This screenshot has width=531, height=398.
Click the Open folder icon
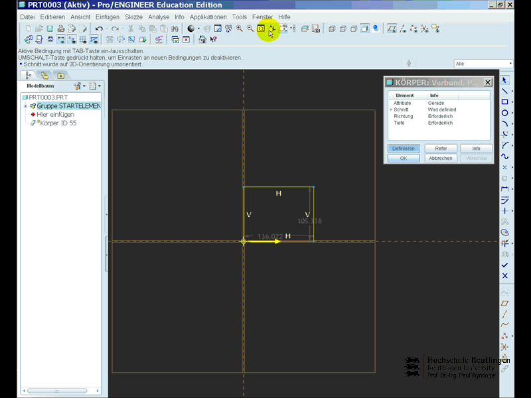(x=39, y=29)
